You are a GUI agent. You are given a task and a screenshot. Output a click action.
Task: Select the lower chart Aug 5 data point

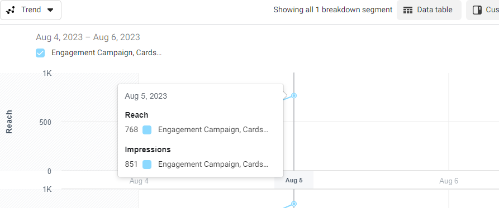tap(294, 204)
